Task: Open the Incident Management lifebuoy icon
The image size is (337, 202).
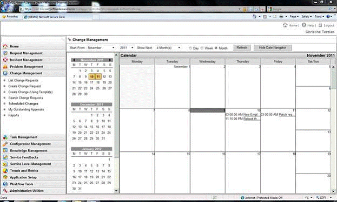Action: pyautogui.click(x=5, y=60)
